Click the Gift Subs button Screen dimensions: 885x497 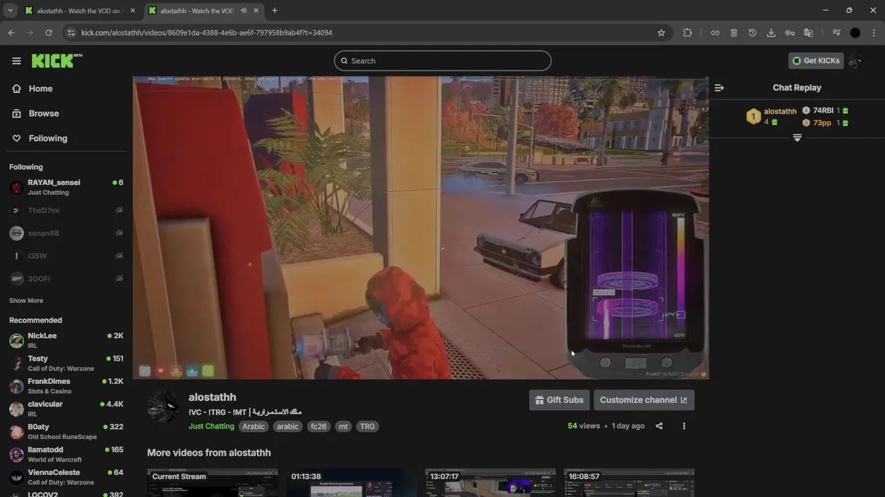[x=559, y=400]
